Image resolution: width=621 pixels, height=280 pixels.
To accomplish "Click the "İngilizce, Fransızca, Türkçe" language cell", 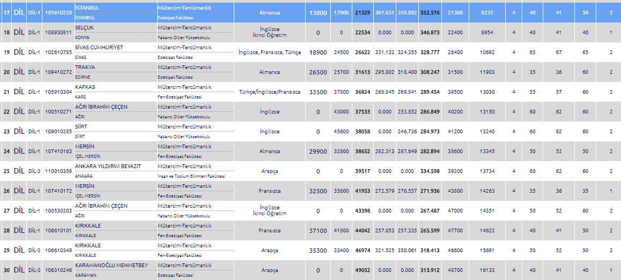I will [269, 52].
